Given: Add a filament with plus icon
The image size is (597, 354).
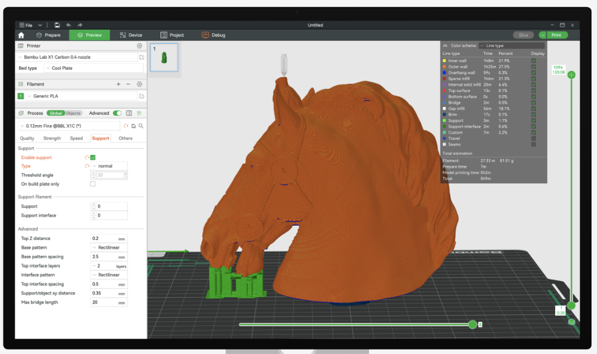Looking at the screenshot, I should pos(118,84).
